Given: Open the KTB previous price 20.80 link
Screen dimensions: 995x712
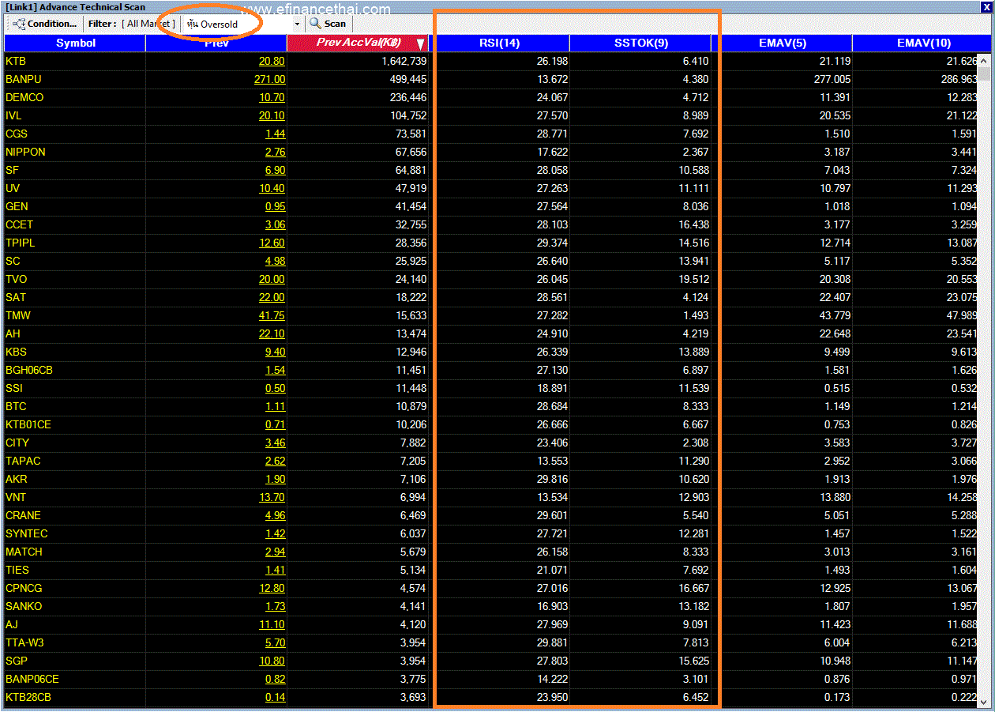Looking at the screenshot, I should [x=272, y=61].
